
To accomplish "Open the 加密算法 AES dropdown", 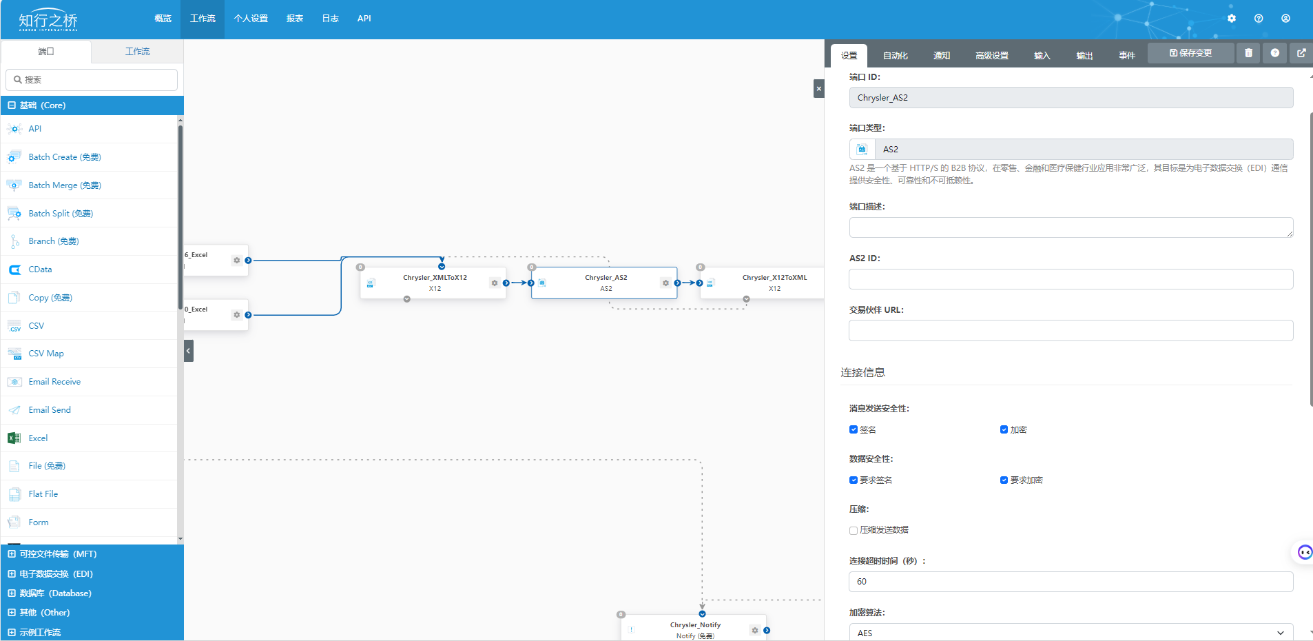I will point(1071,633).
